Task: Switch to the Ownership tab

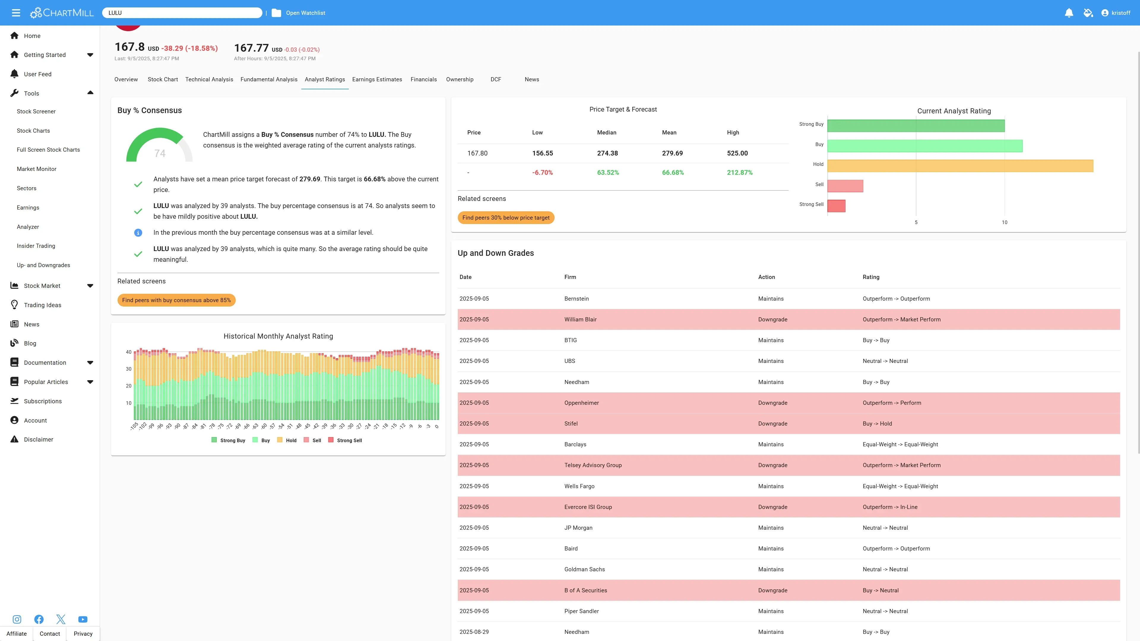Action: point(460,80)
